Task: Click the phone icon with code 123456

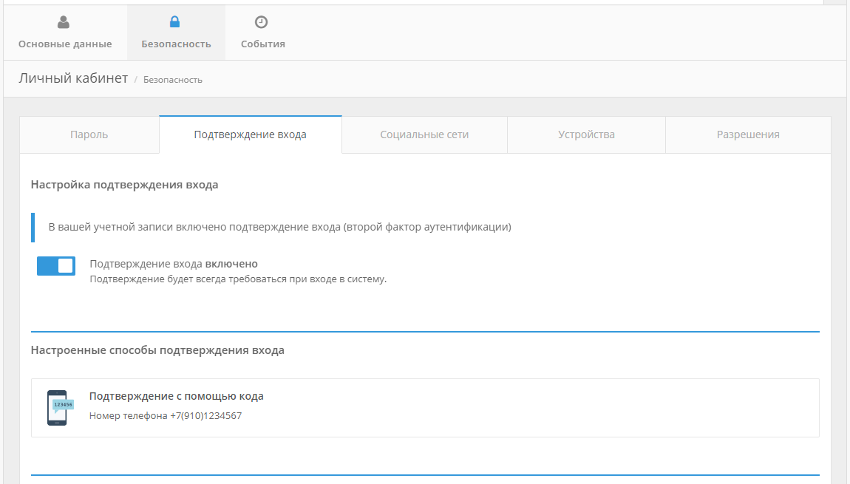Action: pos(58,408)
